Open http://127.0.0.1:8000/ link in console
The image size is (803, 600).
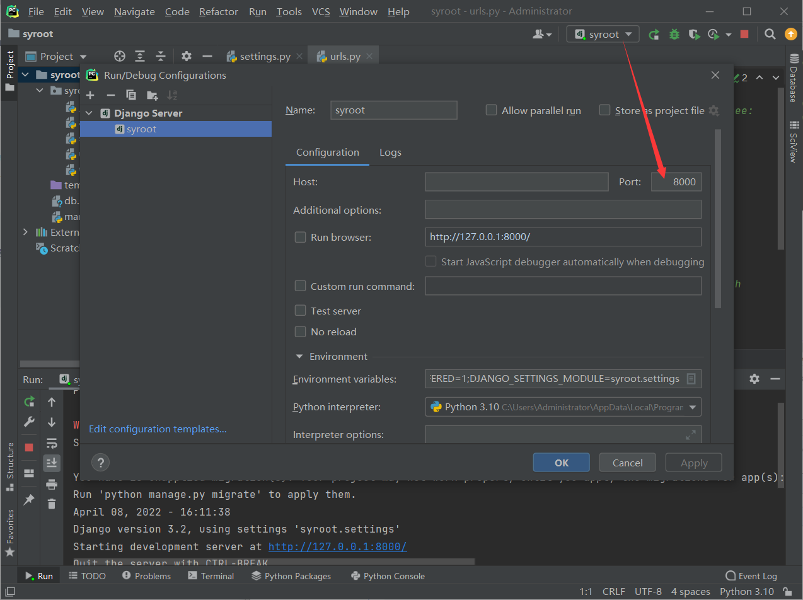pyautogui.click(x=337, y=546)
